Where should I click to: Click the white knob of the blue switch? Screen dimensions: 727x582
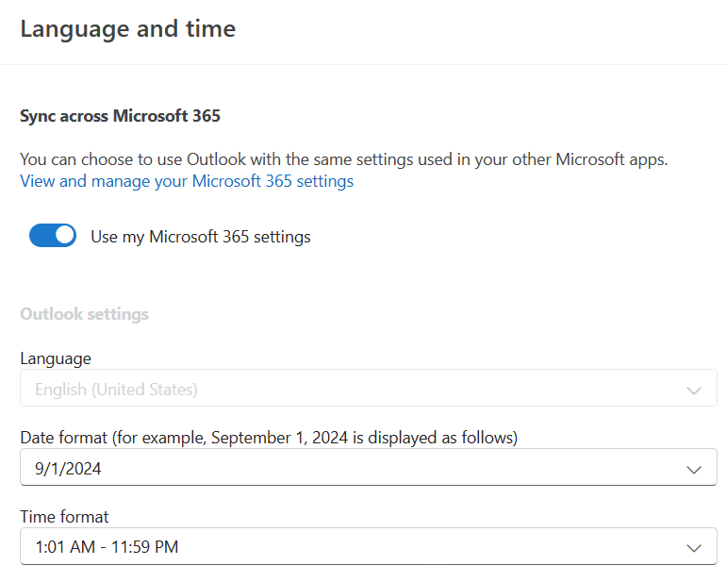pos(64,236)
